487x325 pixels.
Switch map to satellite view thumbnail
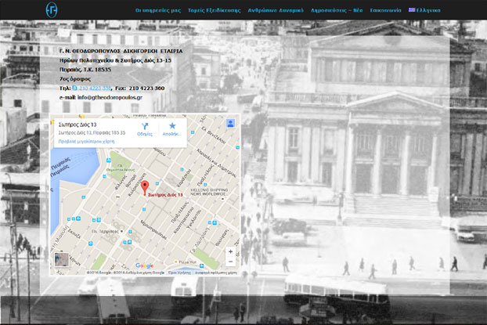pos(62,261)
